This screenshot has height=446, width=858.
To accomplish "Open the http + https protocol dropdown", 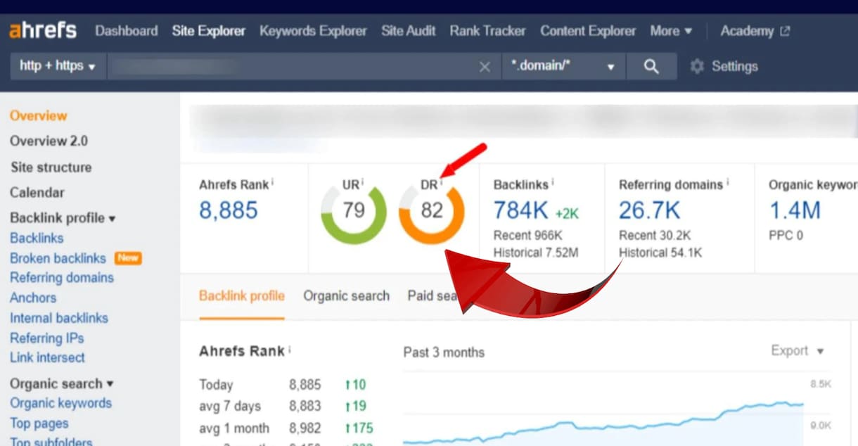I will pos(58,66).
